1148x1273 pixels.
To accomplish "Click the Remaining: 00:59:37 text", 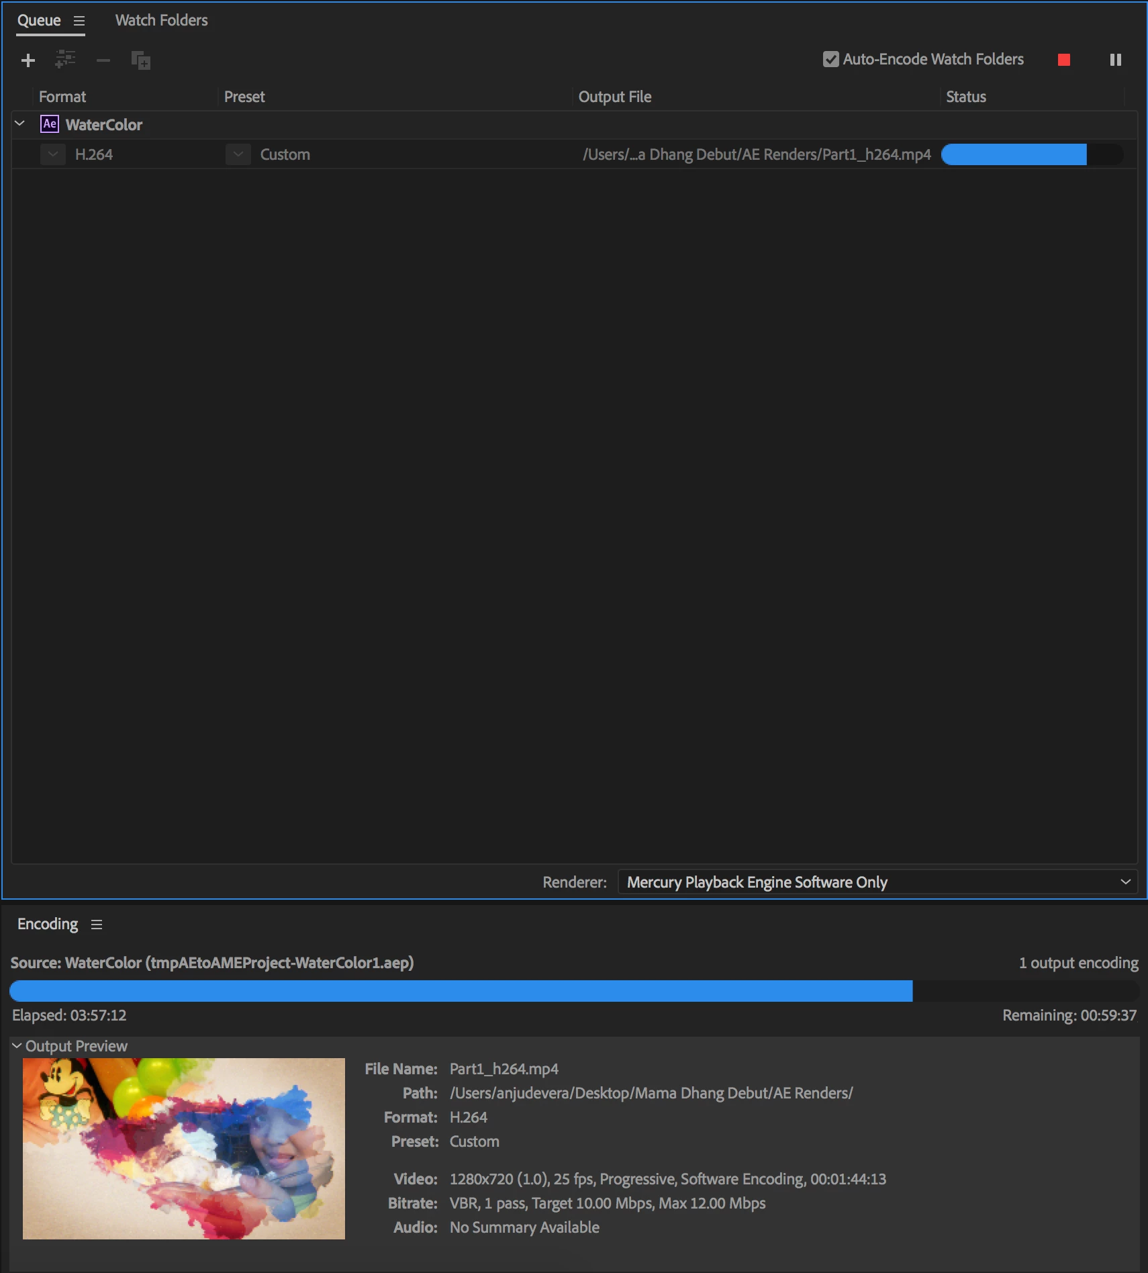I will point(1069,1015).
